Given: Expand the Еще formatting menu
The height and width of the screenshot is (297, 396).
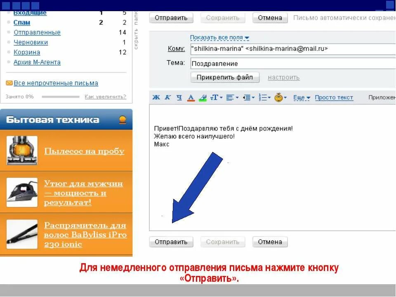Looking at the screenshot, I should pyautogui.click(x=302, y=98).
